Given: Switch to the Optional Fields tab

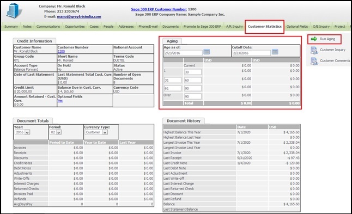Looking at the screenshot, I should [x=297, y=27].
